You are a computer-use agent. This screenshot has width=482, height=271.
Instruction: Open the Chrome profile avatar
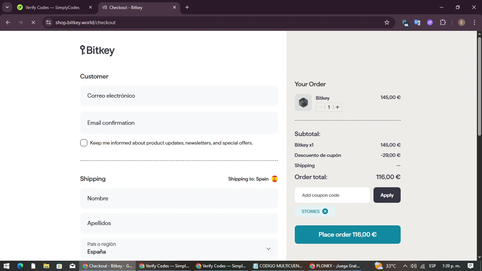click(461, 23)
